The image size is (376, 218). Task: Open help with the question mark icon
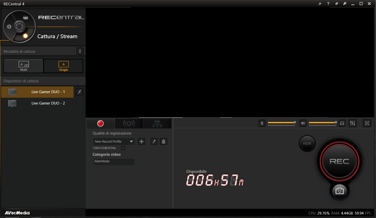coord(328,4)
